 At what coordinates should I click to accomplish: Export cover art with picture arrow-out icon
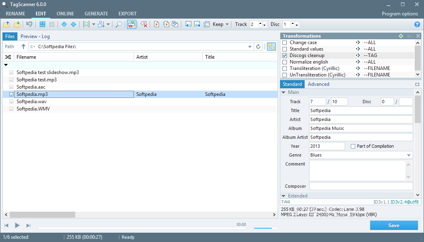click(x=197, y=24)
